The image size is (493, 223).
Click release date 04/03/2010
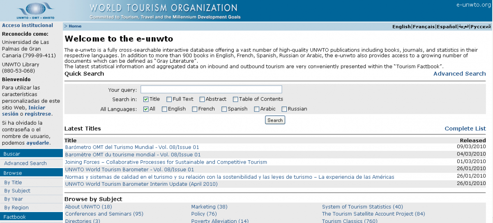(x=471, y=153)
